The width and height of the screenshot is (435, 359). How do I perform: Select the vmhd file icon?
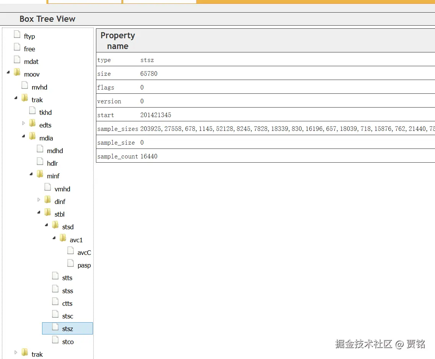[48, 187]
